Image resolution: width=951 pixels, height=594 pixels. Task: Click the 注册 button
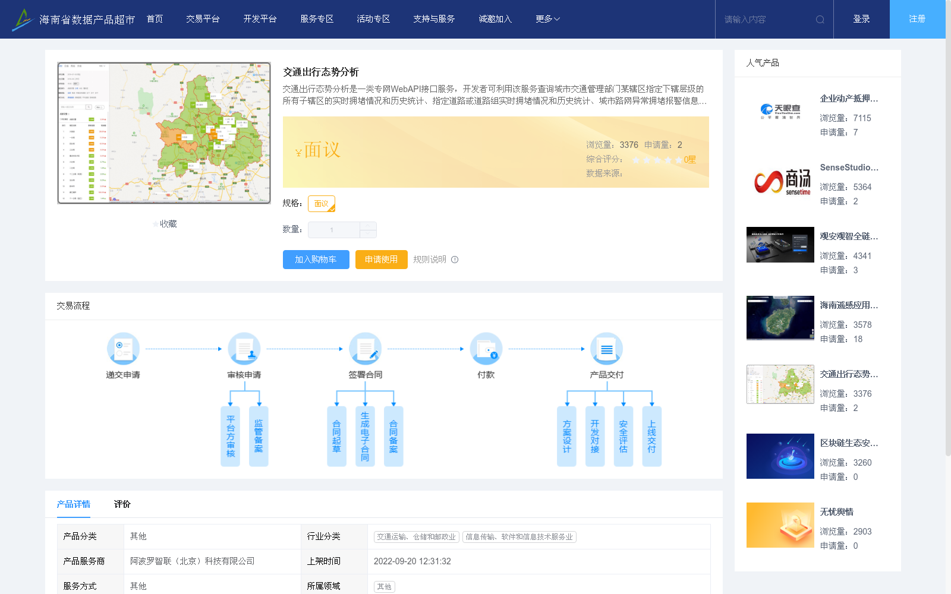tap(917, 19)
